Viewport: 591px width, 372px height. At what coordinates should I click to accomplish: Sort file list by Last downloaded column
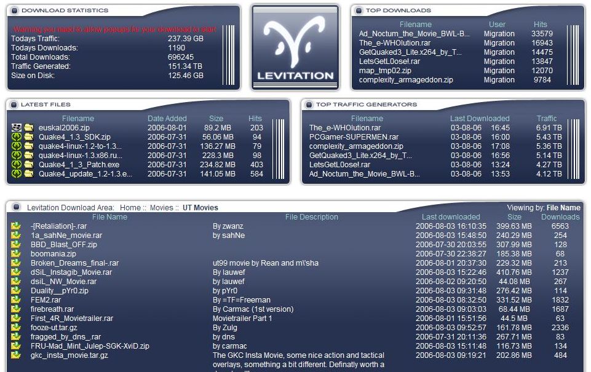(450, 217)
